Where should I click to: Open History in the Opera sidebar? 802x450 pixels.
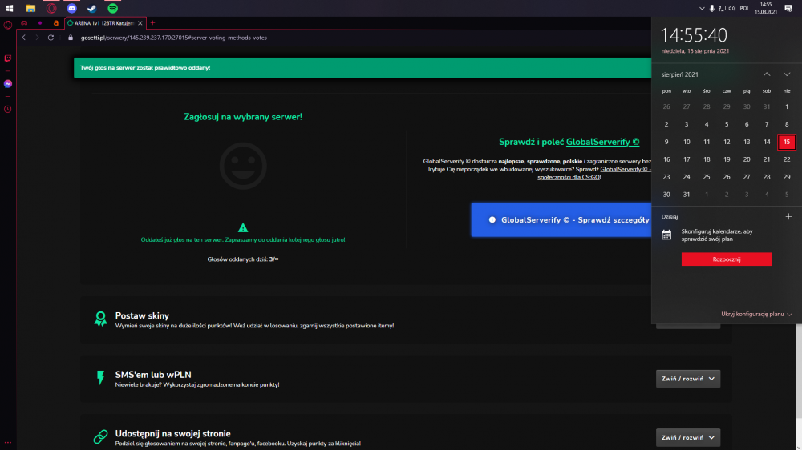[x=8, y=110]
